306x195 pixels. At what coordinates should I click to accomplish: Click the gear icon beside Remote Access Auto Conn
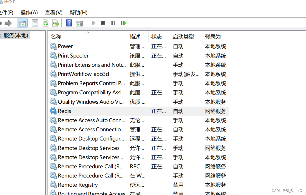pyautogui.click(x=53, y=120)
